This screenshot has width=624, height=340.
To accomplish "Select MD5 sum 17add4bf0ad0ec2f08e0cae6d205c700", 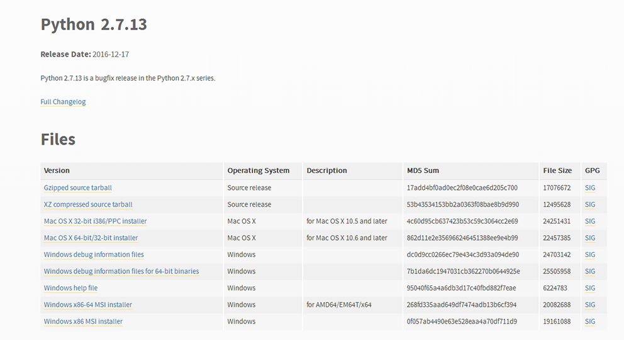I will pos(462,188).
